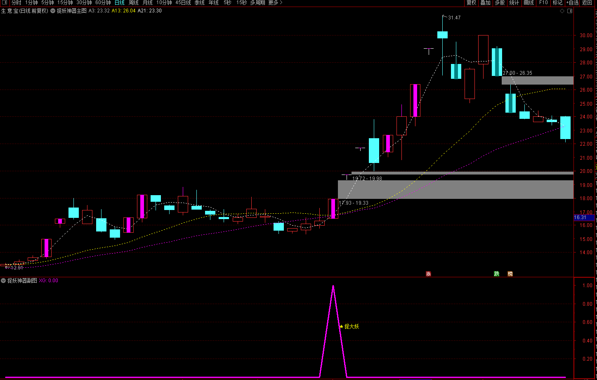
Task: Click the red 涨 event marker icon
Action: (x=428, y=274)
